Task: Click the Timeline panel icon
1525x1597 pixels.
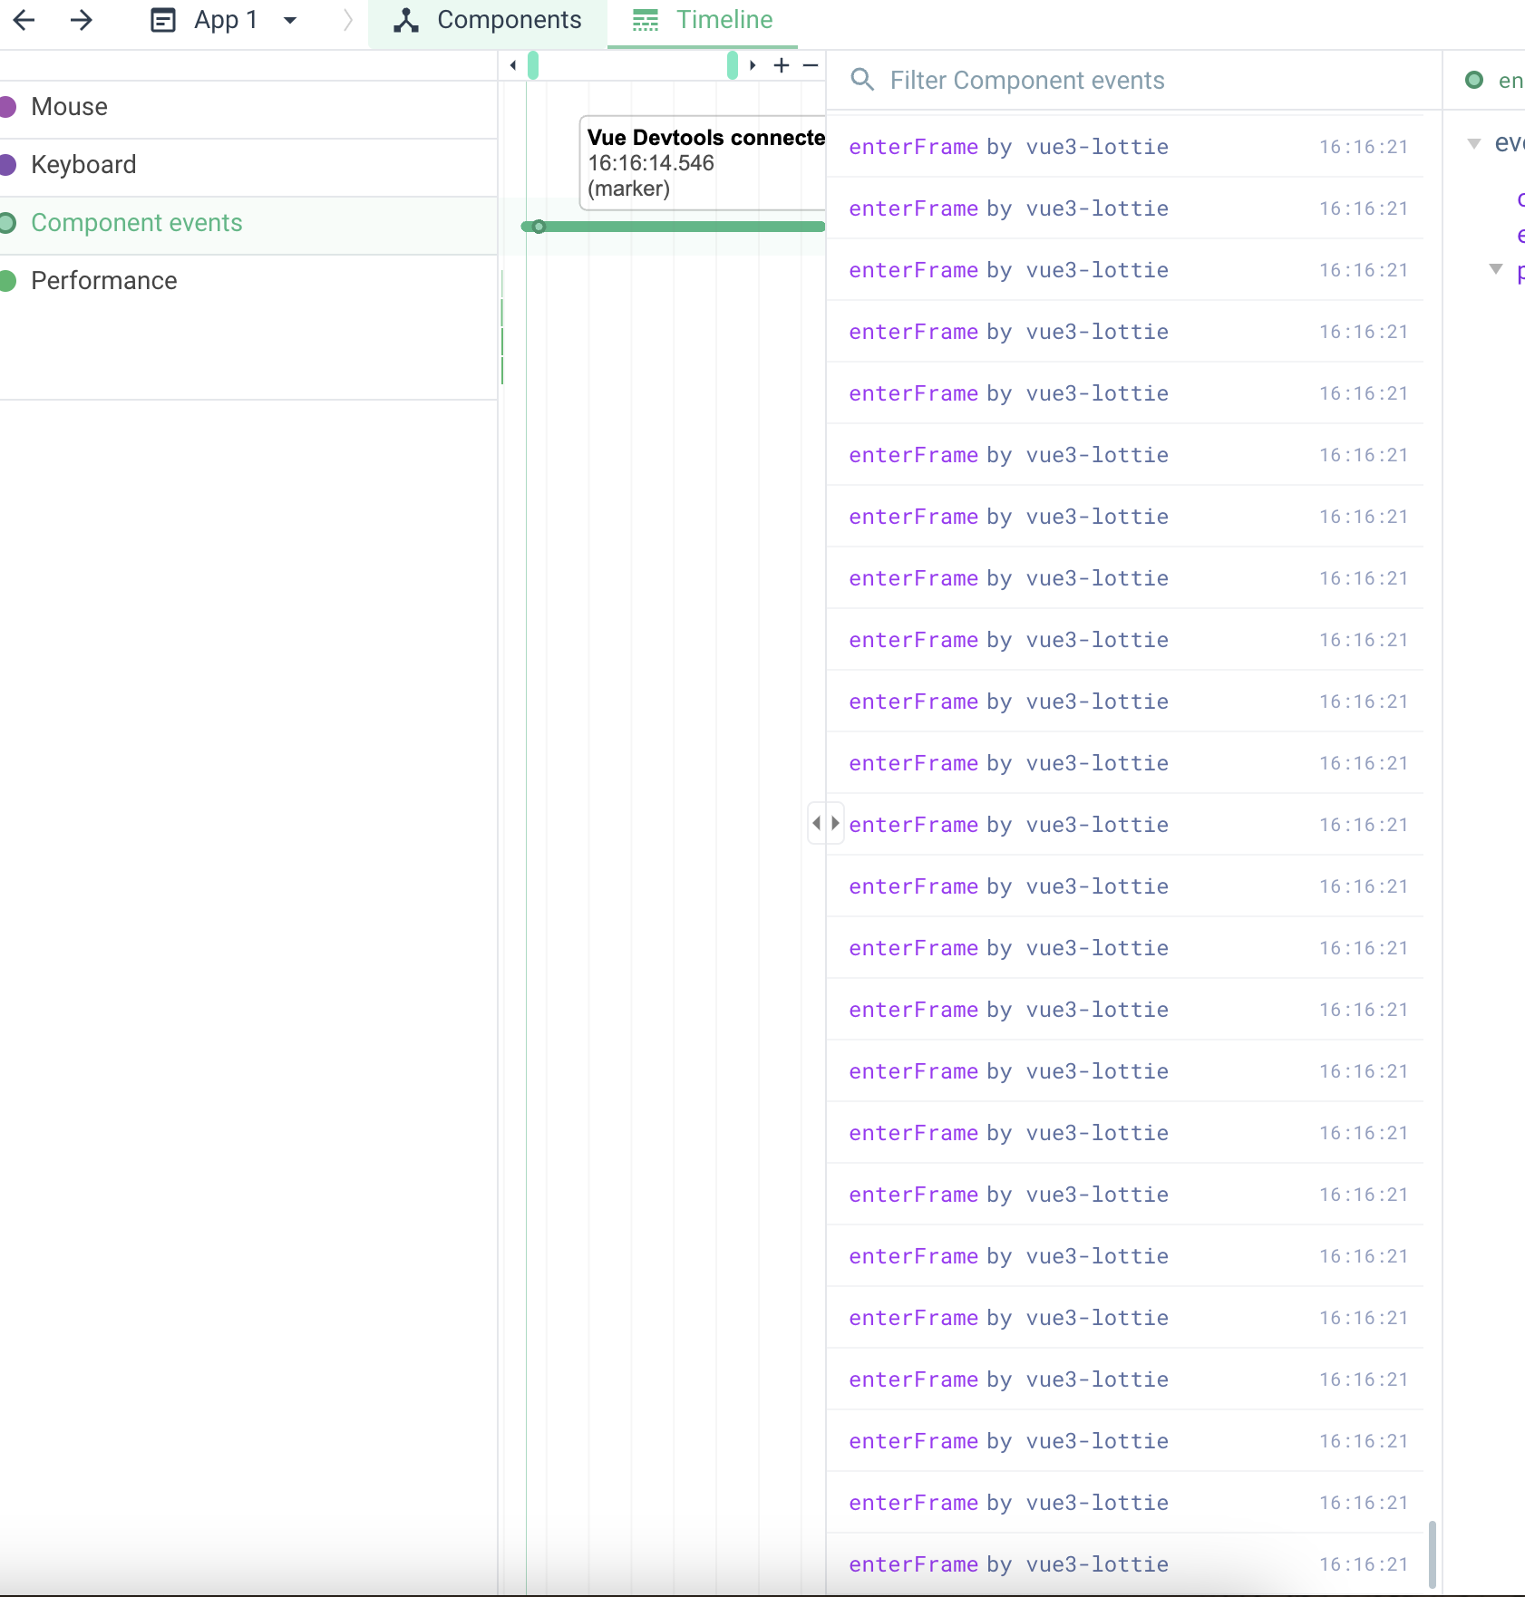Action: point(646,19)
